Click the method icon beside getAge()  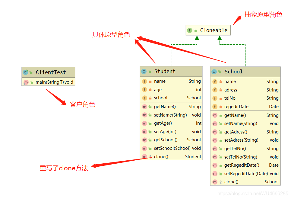pos(144,124)
